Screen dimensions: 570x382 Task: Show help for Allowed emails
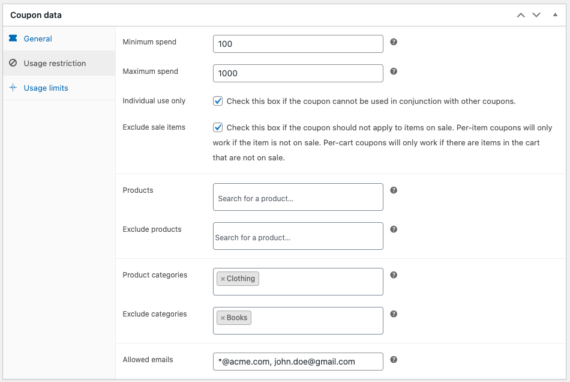pyautogui.click(x=394, y=359)
